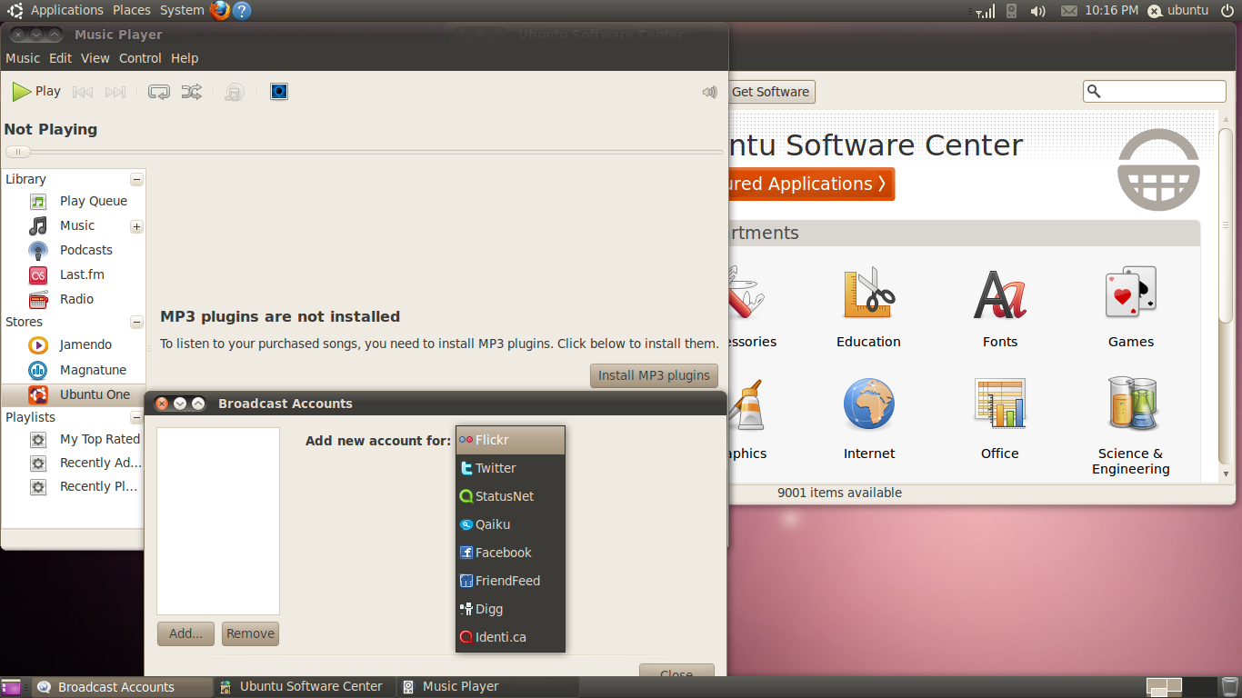Open the Music Player volume control
The image size is (1242, 698).
(x=710, y=92)
